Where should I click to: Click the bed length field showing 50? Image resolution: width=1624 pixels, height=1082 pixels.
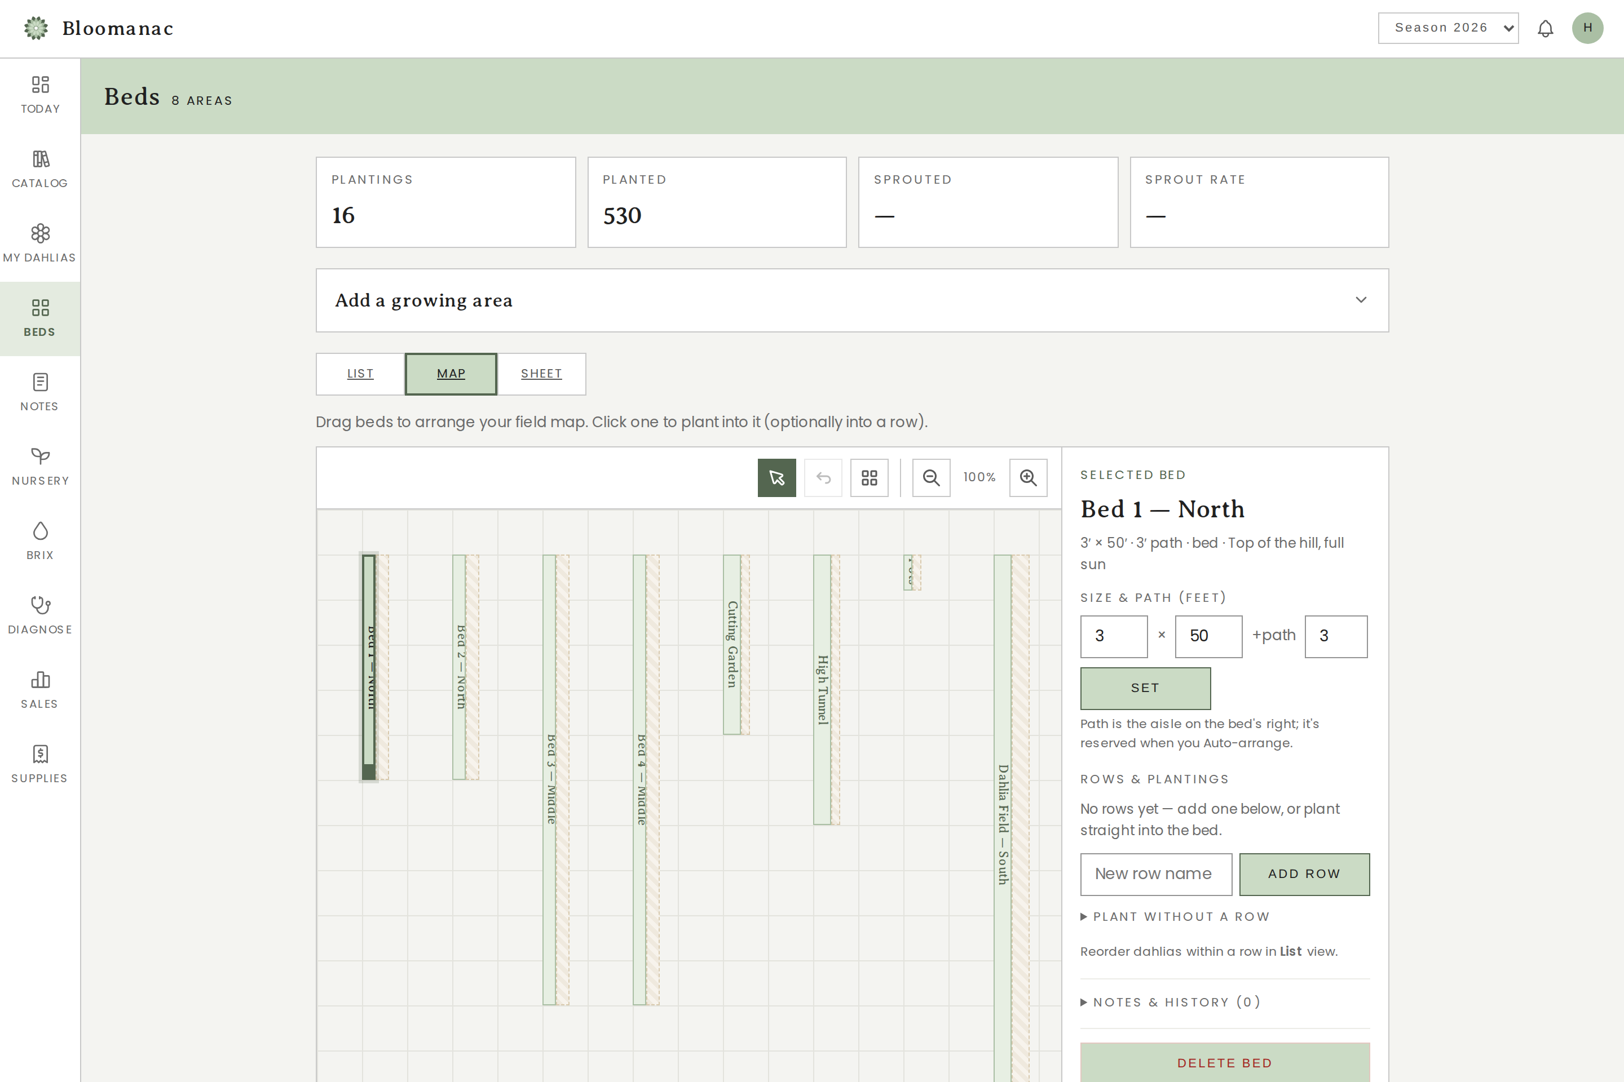pyautogui.click(x=1208, y=636)
